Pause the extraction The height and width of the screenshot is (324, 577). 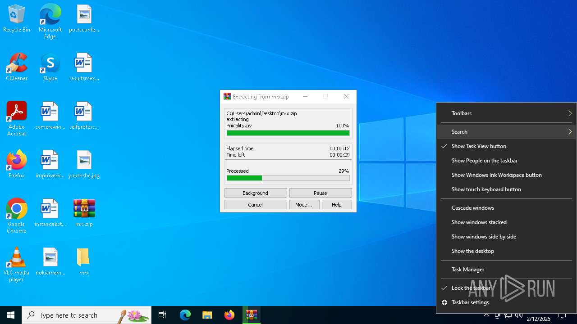click(321, 193)
